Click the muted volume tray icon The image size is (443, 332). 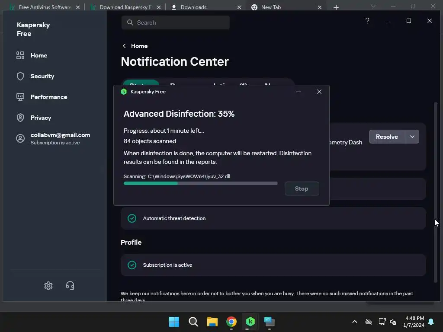click(x=393, y=322)
